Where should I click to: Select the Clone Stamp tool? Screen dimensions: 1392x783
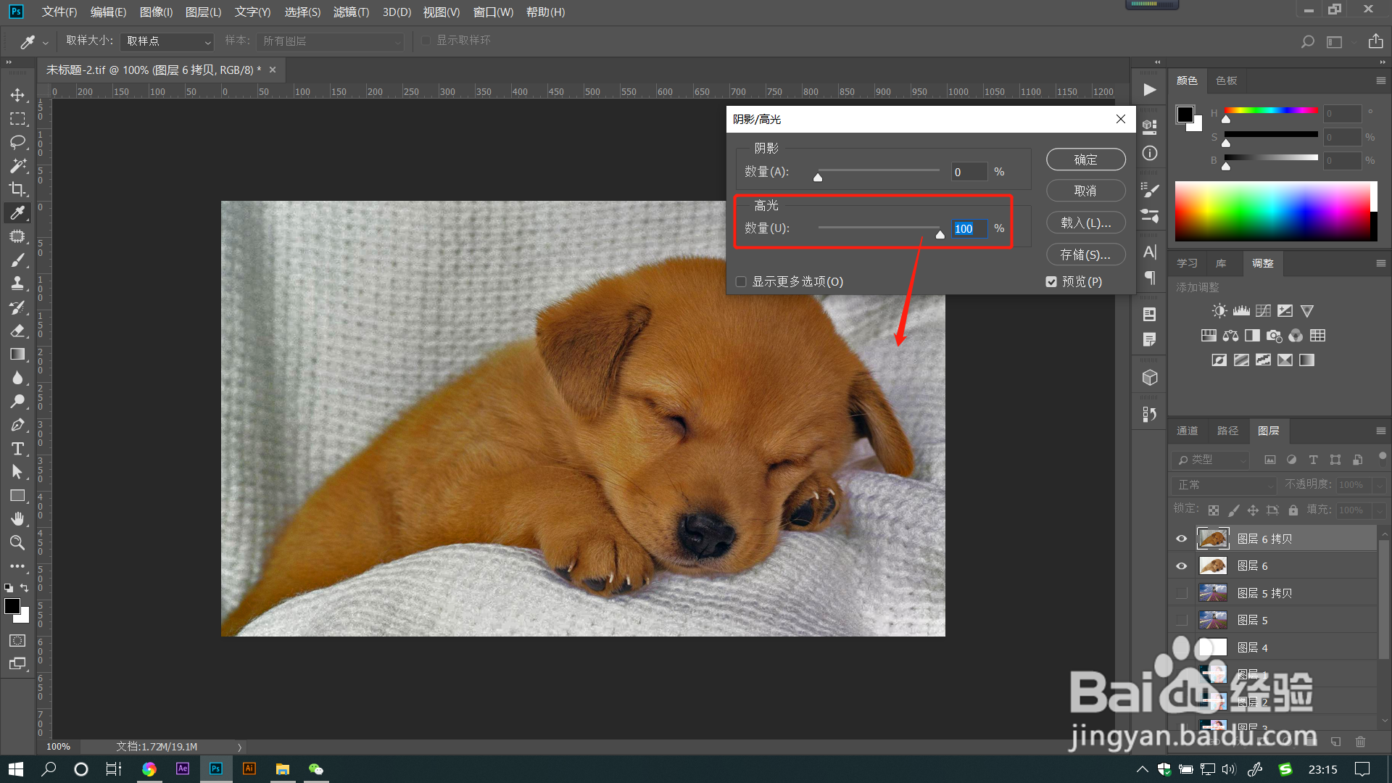(x=17, y=283)
